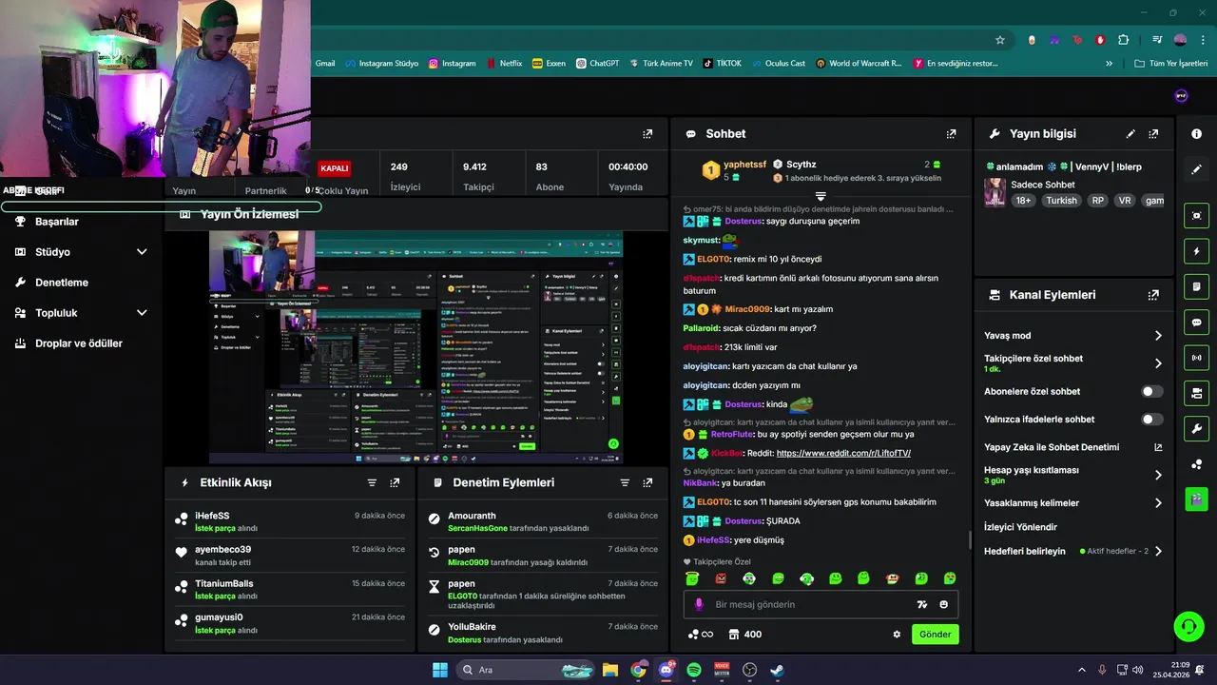Viewport: 1217px width, 685px height.
Task: Open Discord from the taskbar
Action: tap(666, 670)
